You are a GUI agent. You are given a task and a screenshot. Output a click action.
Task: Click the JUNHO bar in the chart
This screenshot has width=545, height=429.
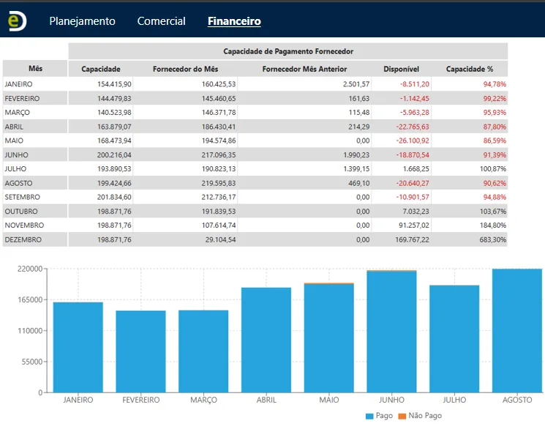point(391,331)
